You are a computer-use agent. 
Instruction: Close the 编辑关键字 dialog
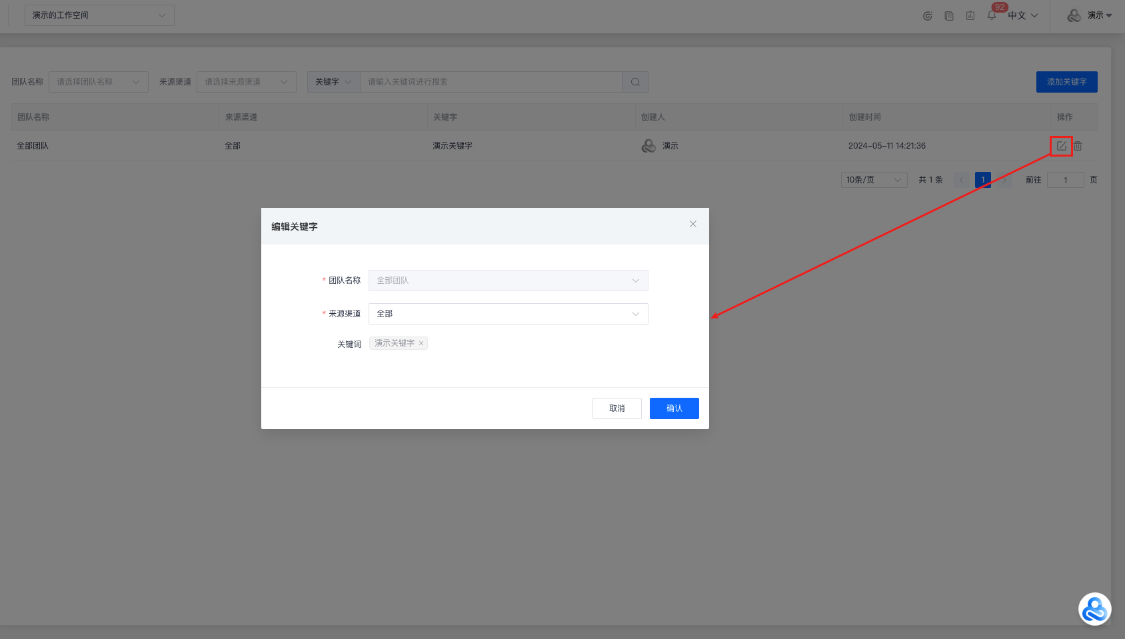coord(693,224)
